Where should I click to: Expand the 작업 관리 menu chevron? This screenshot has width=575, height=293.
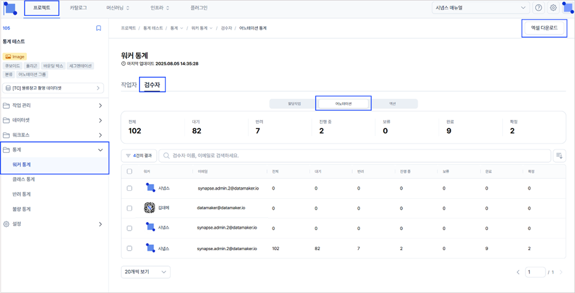pyautogui.click(x=100, y=105)
